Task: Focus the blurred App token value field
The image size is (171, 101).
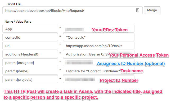Action: 99,29
